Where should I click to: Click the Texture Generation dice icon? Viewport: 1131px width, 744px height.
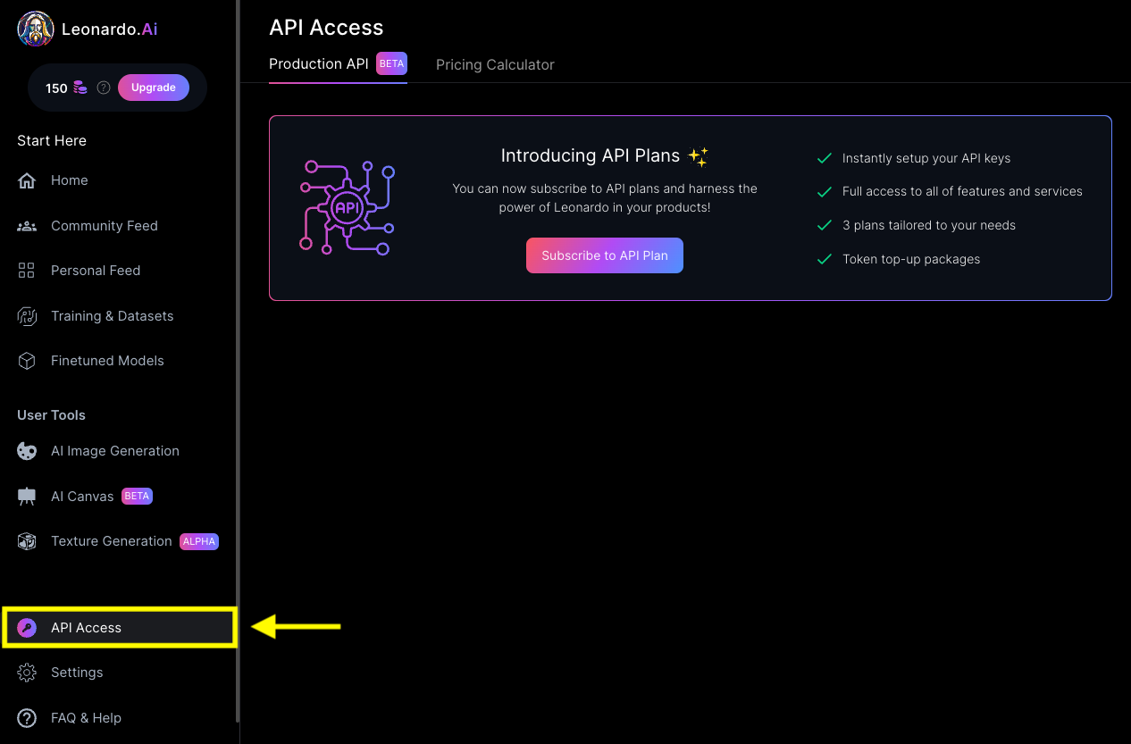pos(27,541)
